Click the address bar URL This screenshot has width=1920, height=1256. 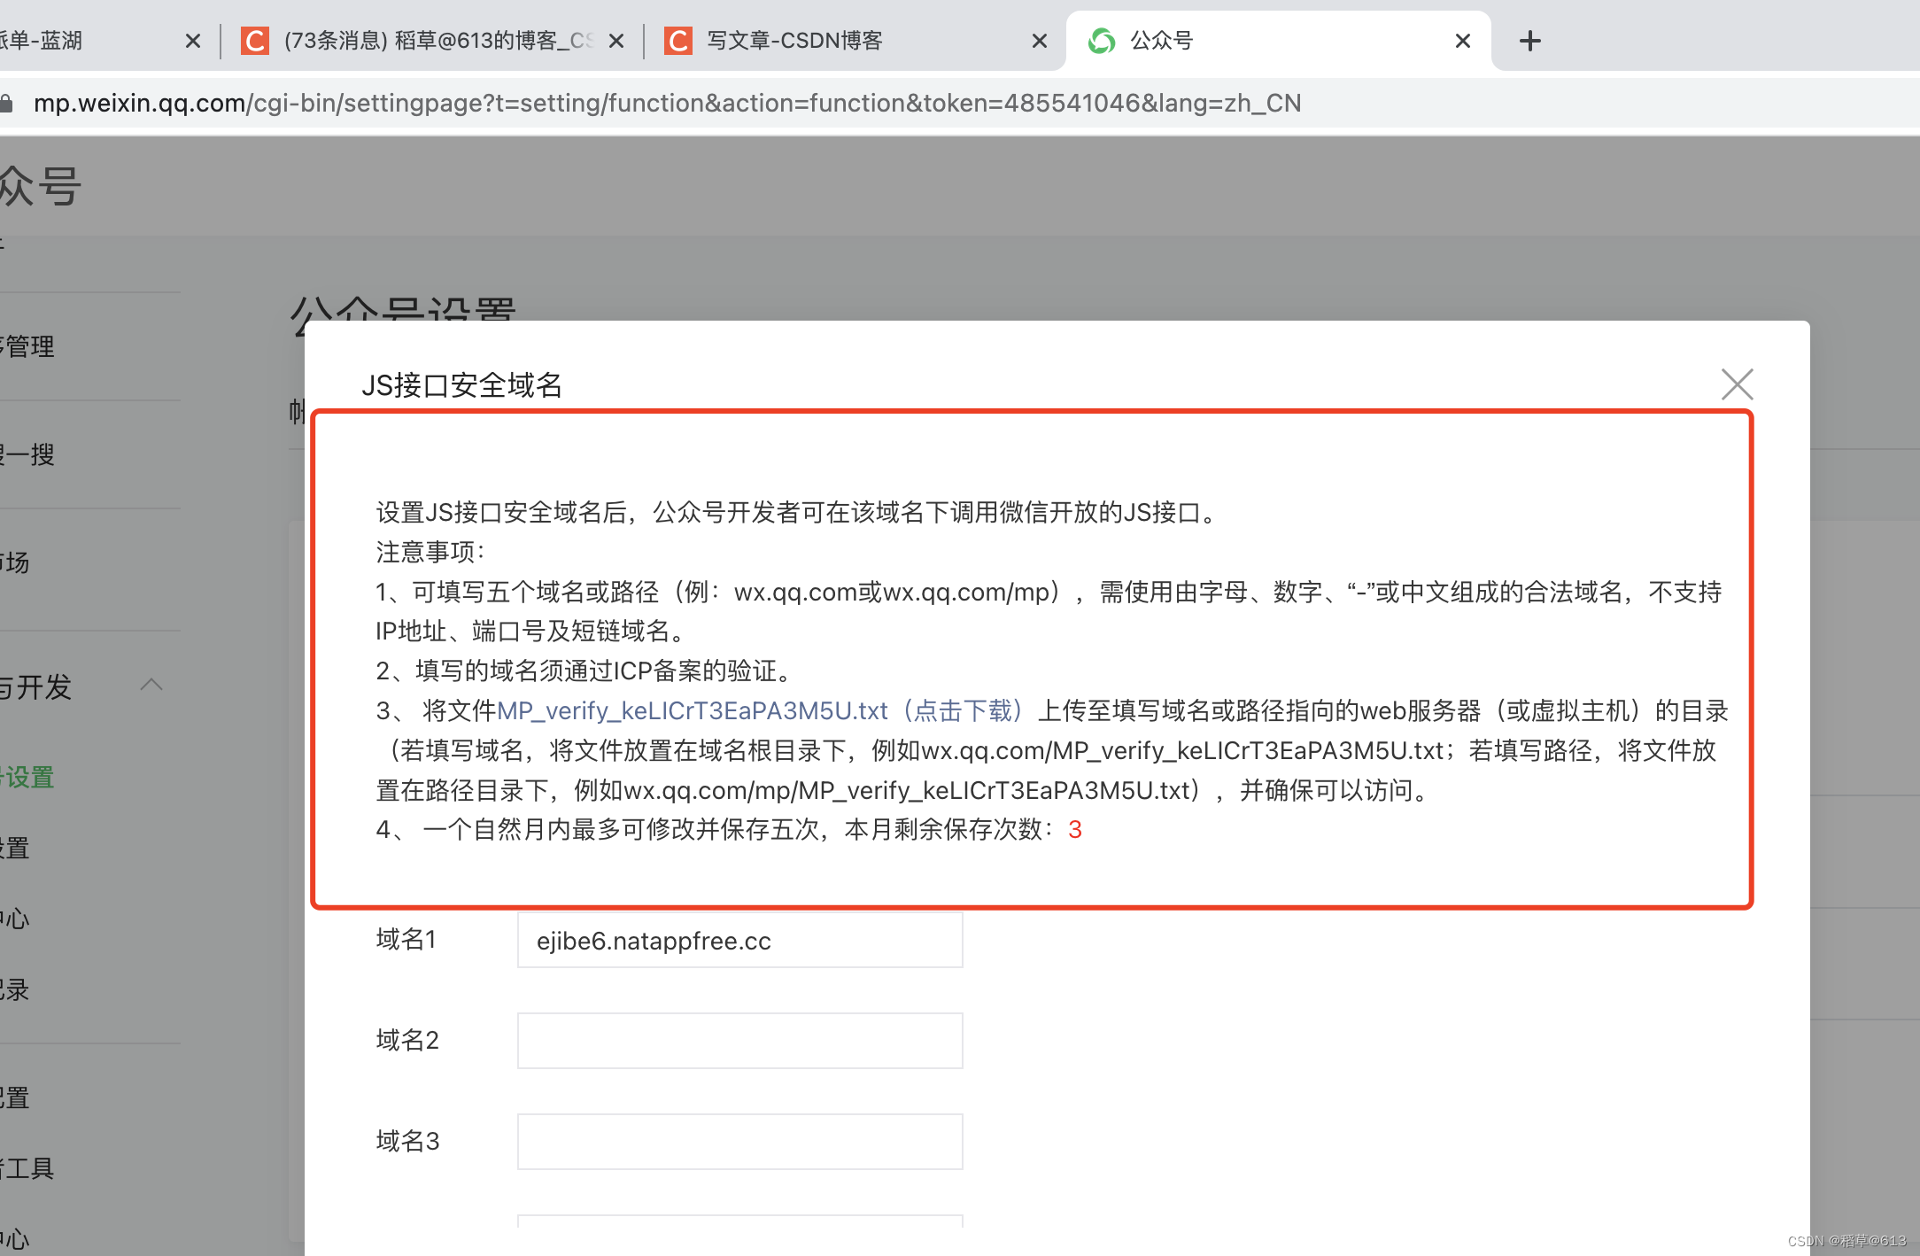click(667, 104)
